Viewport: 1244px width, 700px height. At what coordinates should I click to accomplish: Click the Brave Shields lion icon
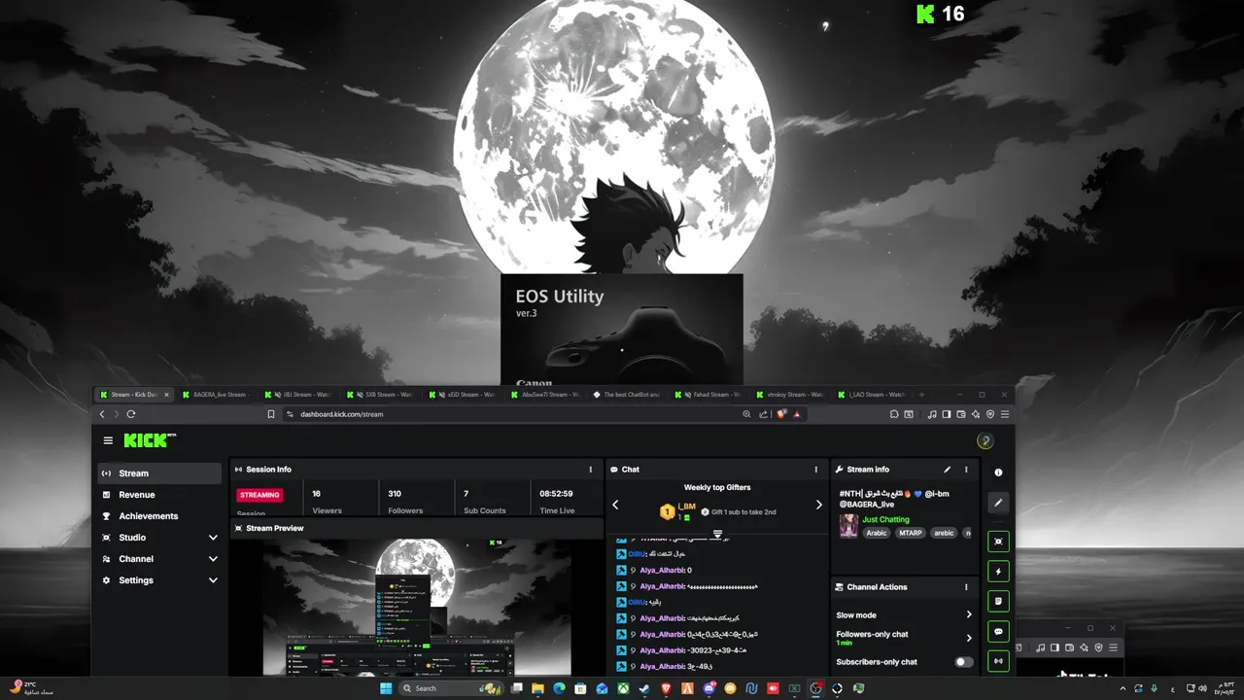781,414
